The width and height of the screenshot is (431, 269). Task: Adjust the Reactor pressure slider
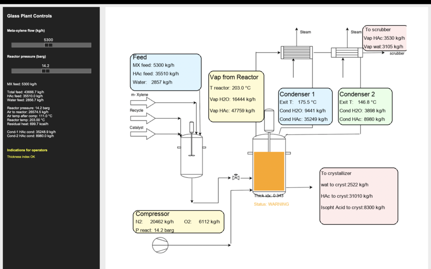click(x=51, y=71)
